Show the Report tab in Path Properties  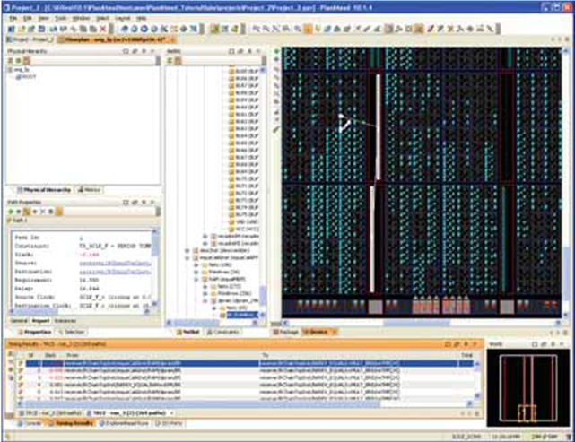click(x=40, y=321)
